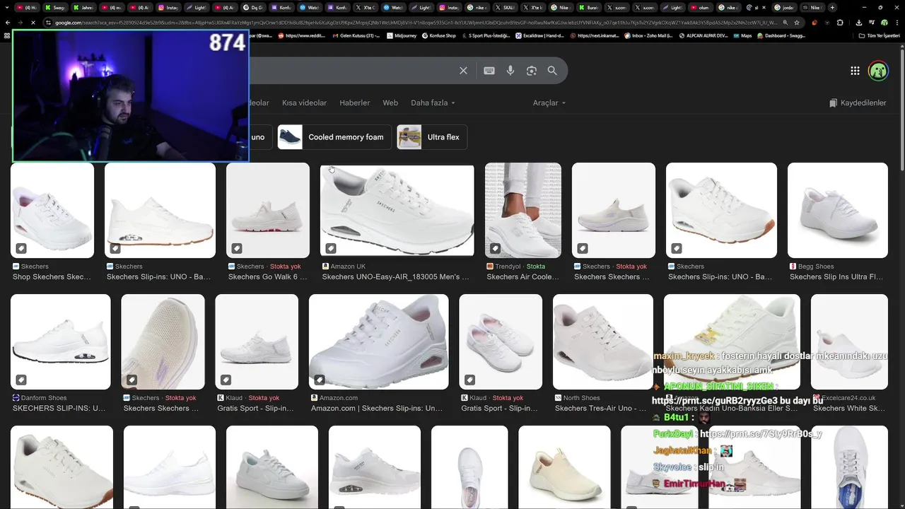Expand the Daha fazla dropdown

[x=433, y=103]
